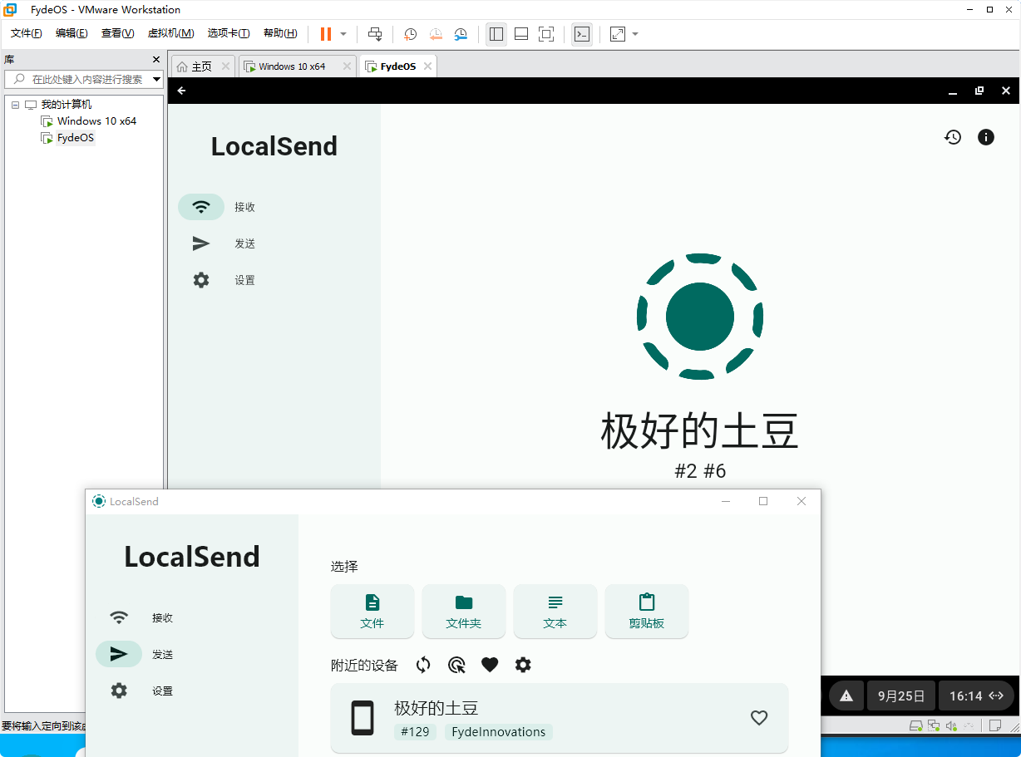This screenshot has height=757, width=1021.
Task: Click the 9月25日 date in FydeOS shelf
Action: pyautogui.click(x=901, y=696)
